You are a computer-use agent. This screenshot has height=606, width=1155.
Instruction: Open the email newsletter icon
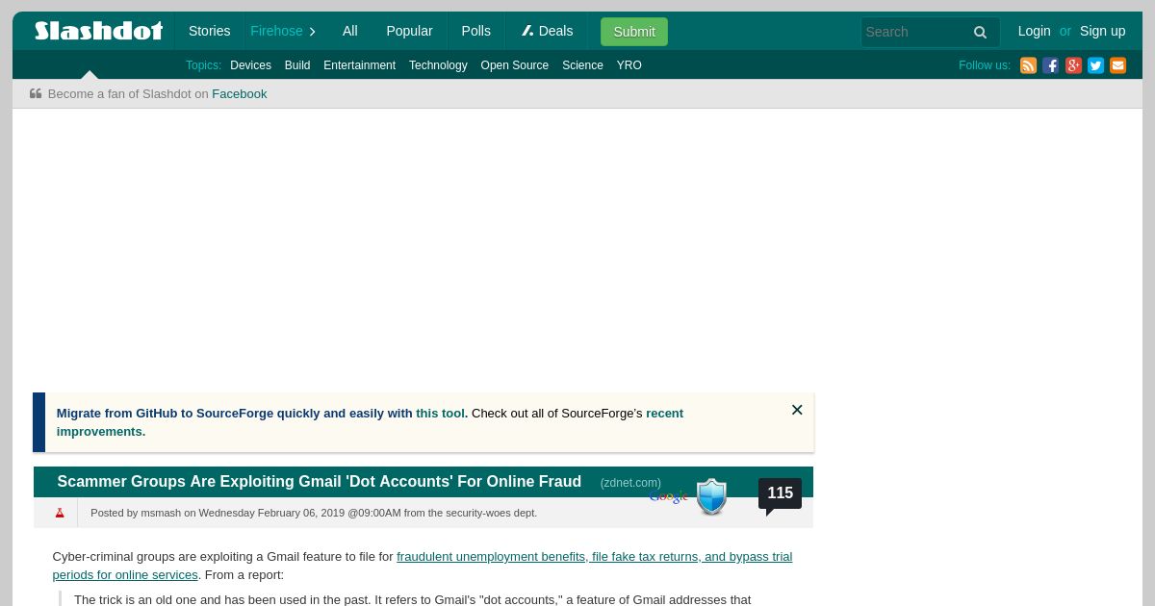click(x=1117, y=65)
